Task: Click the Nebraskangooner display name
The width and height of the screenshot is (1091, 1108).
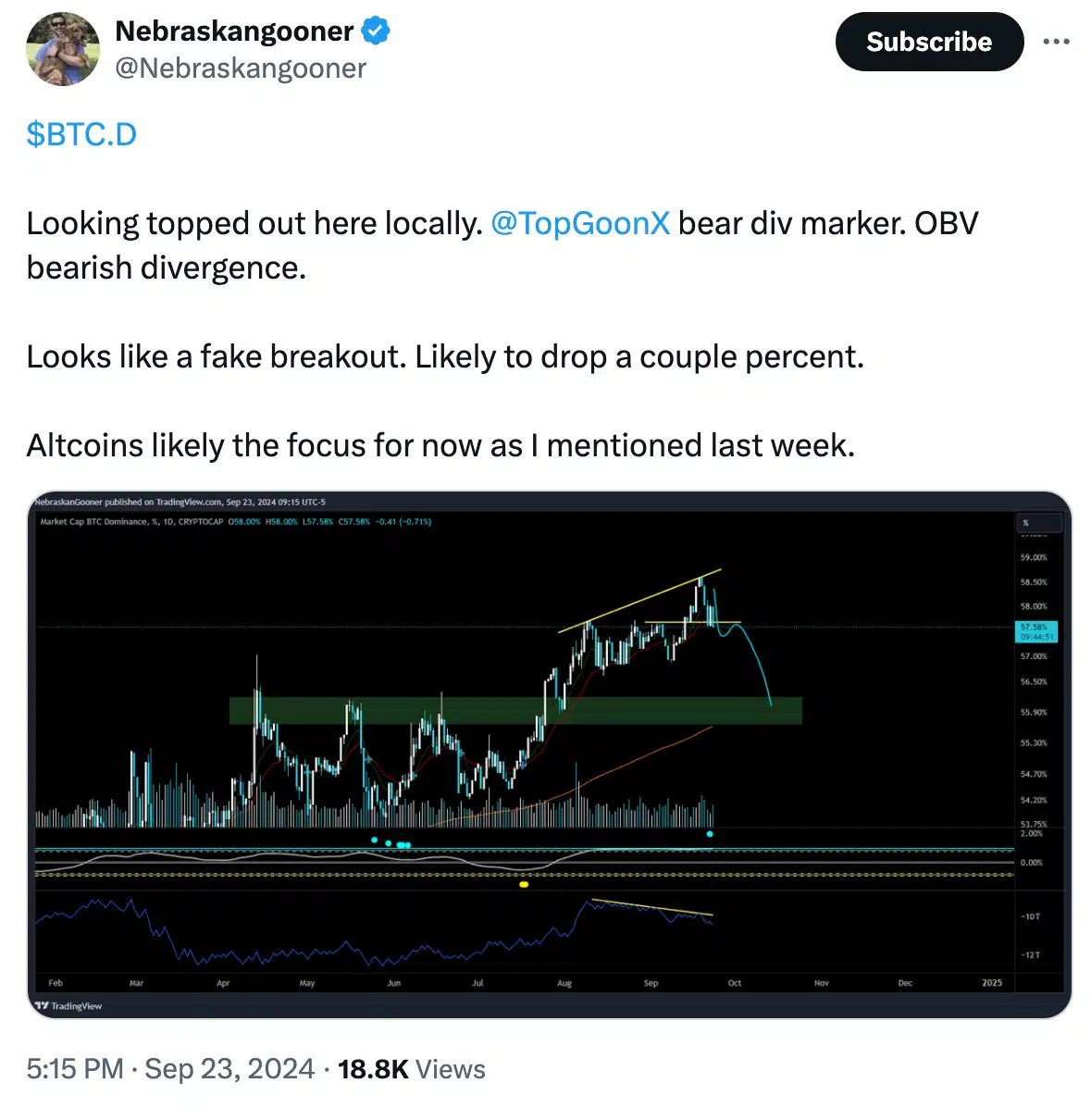Action: tap(234, 31)
